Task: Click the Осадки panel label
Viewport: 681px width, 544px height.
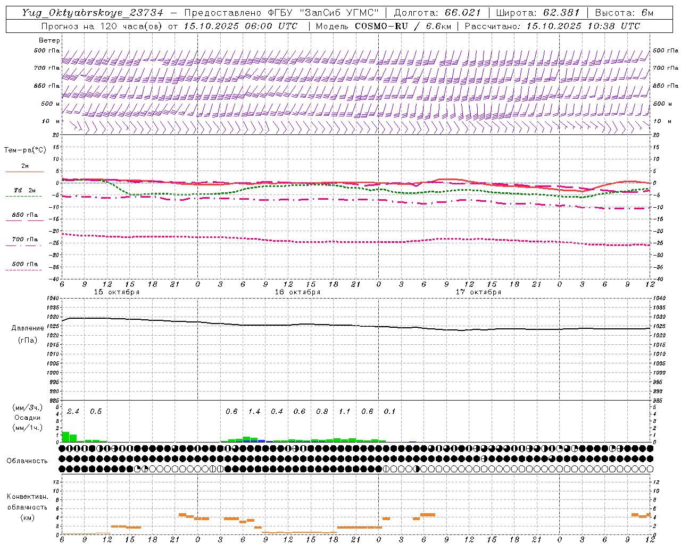Action: click(x=28, y=418)
